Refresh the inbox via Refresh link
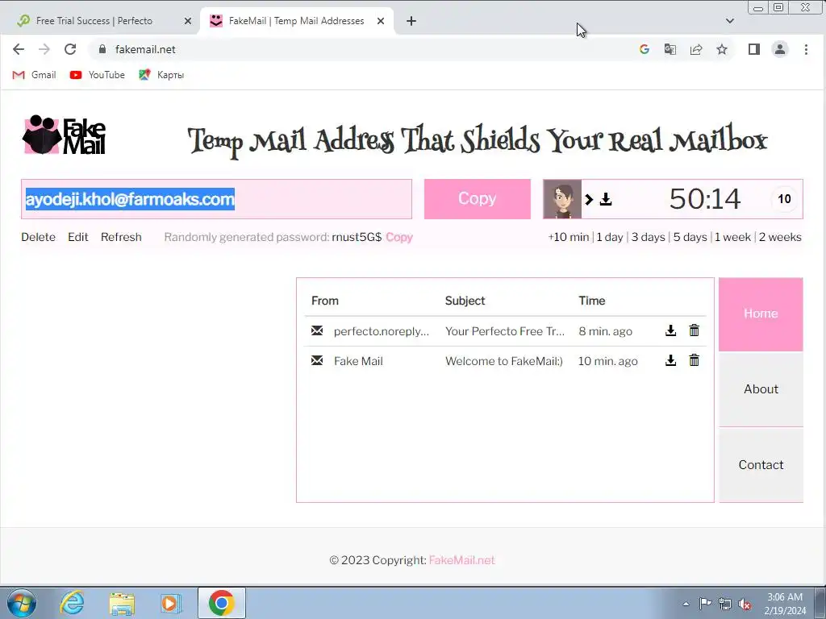Screen dimensions: 826x619 [121, 237]
